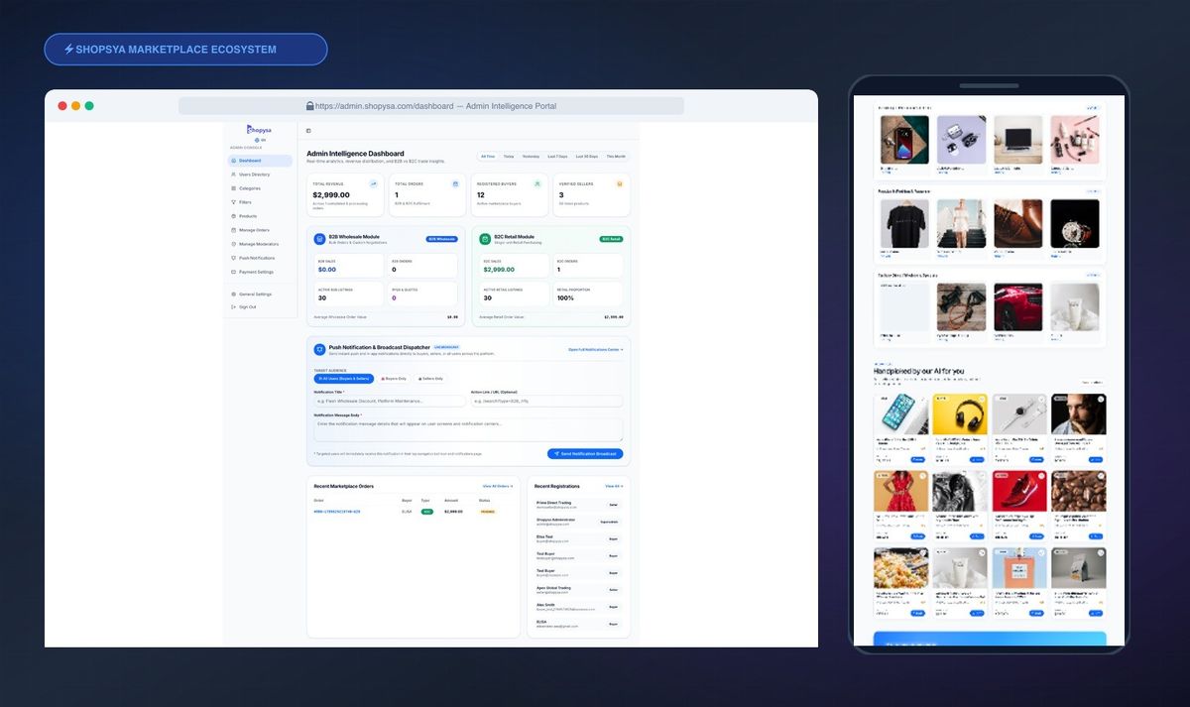This screenshot has width=1190, height=707.
Task: Click the Push Notification Dispatcher bell icon
Action: [319, 349]
